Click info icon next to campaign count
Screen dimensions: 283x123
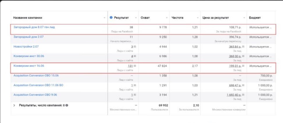(x=67, y=105)
